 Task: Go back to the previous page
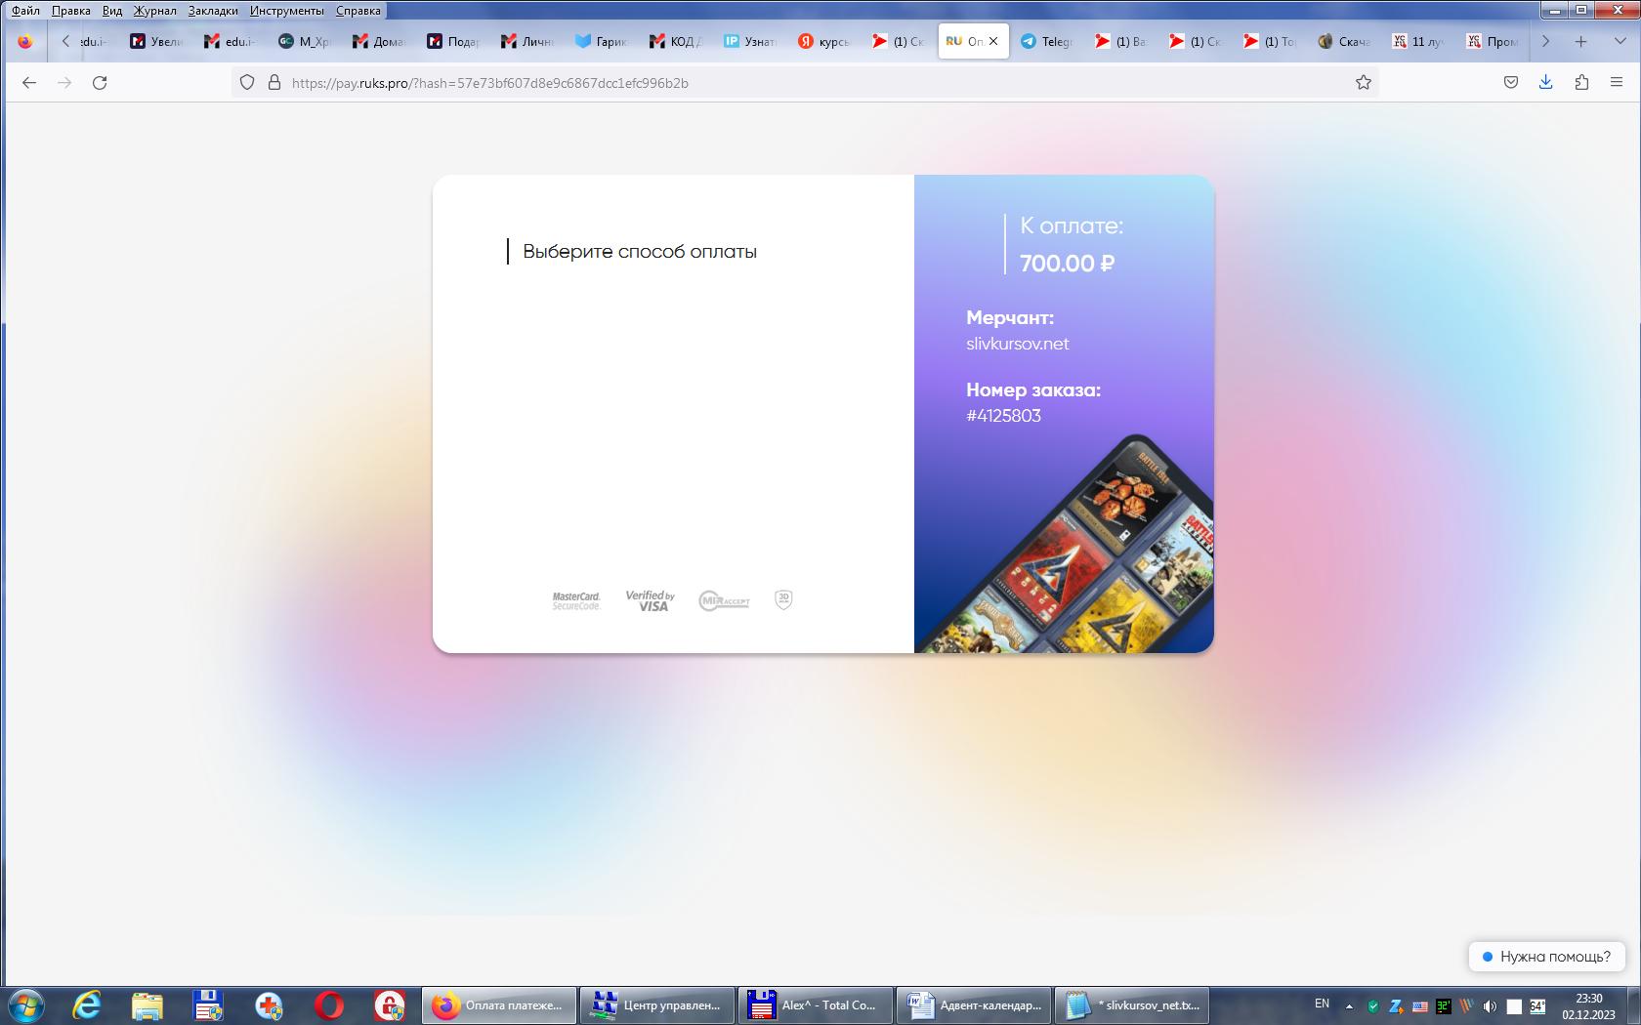tap(29, 83)
